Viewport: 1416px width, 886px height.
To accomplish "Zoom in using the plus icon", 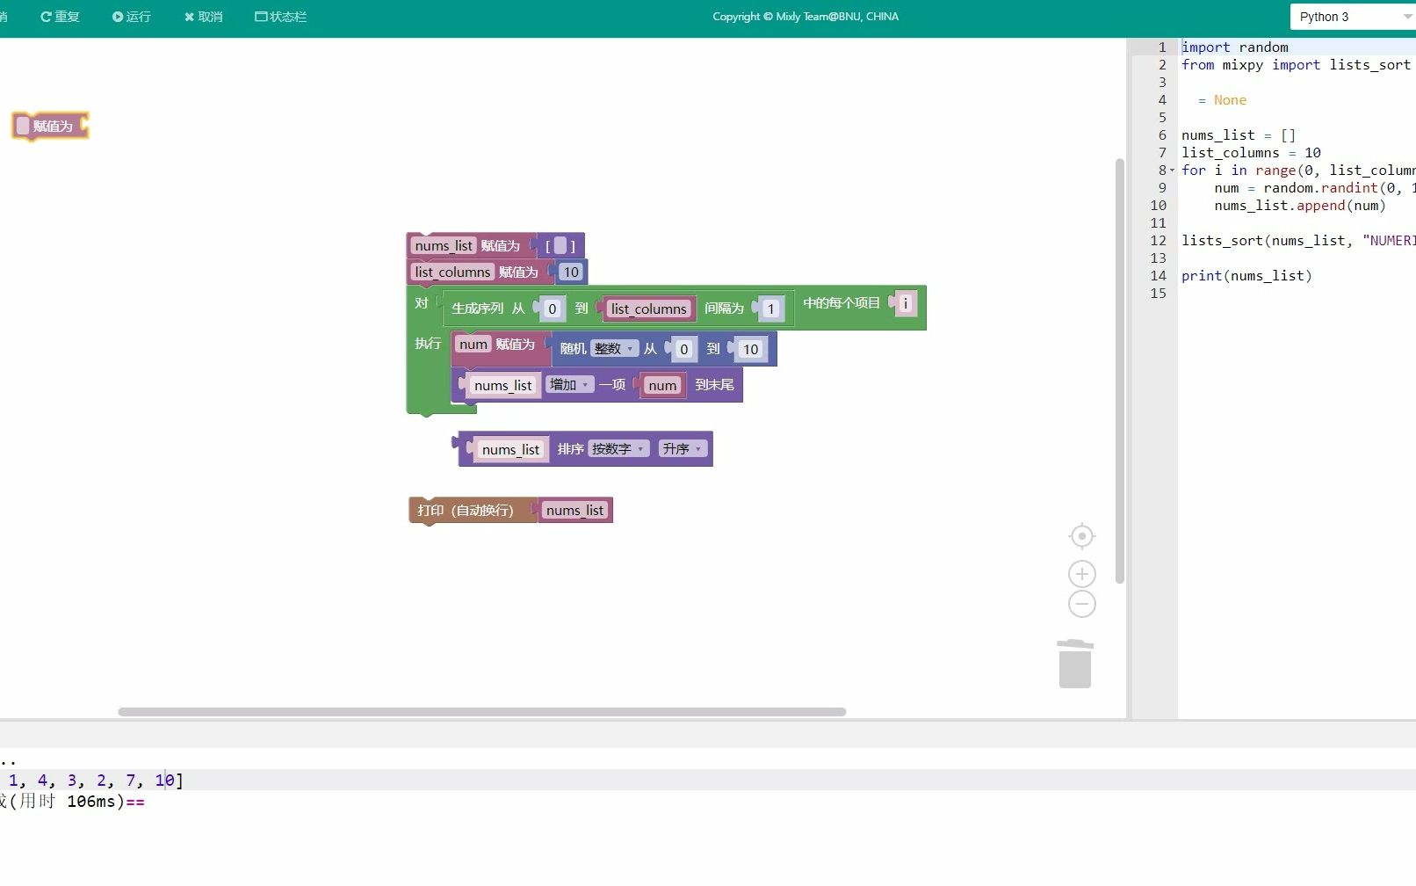I will click(x=1082, y=574).
